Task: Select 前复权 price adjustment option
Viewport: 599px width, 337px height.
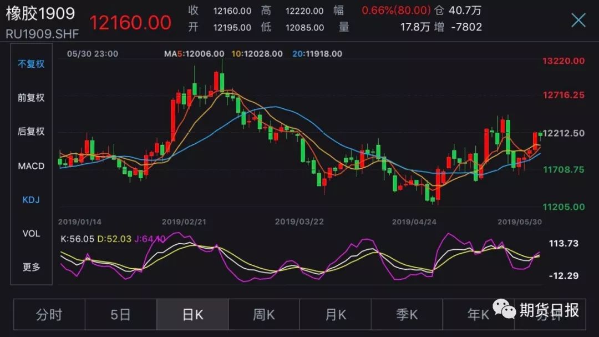Action: (x=31, y=98)
